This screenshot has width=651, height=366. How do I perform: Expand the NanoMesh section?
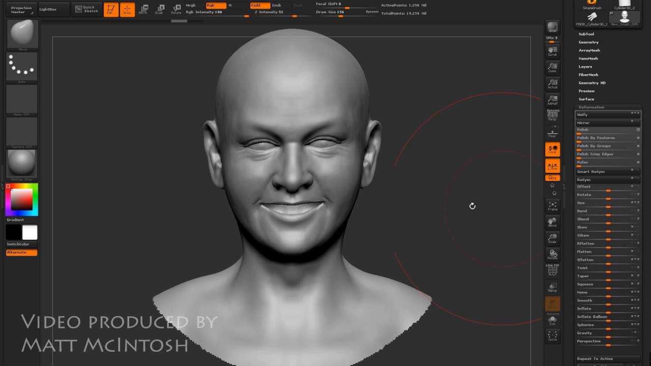point(588,58)
